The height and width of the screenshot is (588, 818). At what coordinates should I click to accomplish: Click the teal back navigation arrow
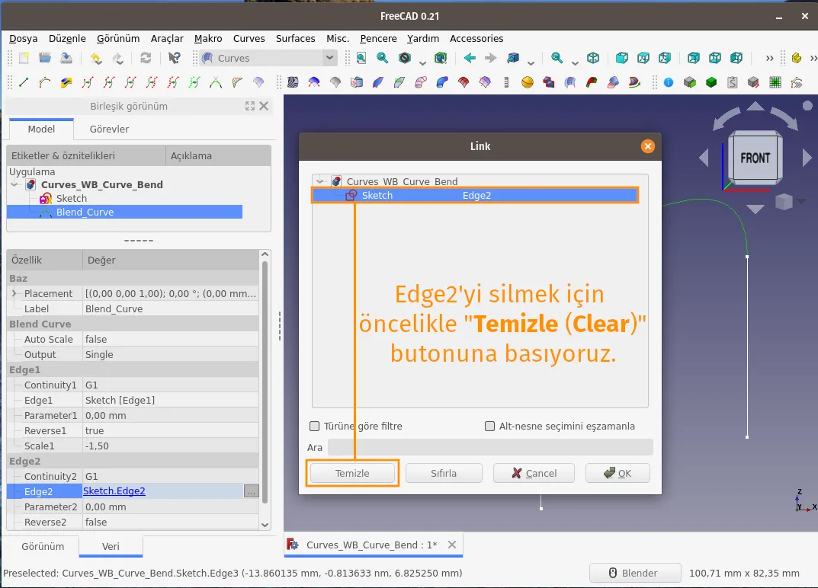(x=470, y=58)
